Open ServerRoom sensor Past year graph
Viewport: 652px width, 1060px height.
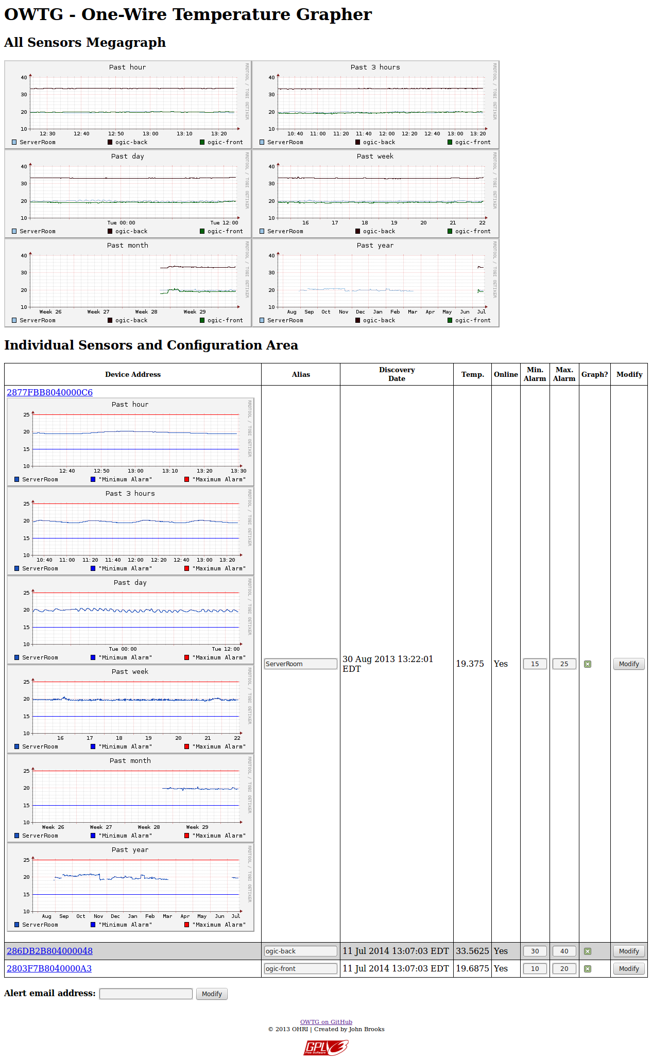130,887
